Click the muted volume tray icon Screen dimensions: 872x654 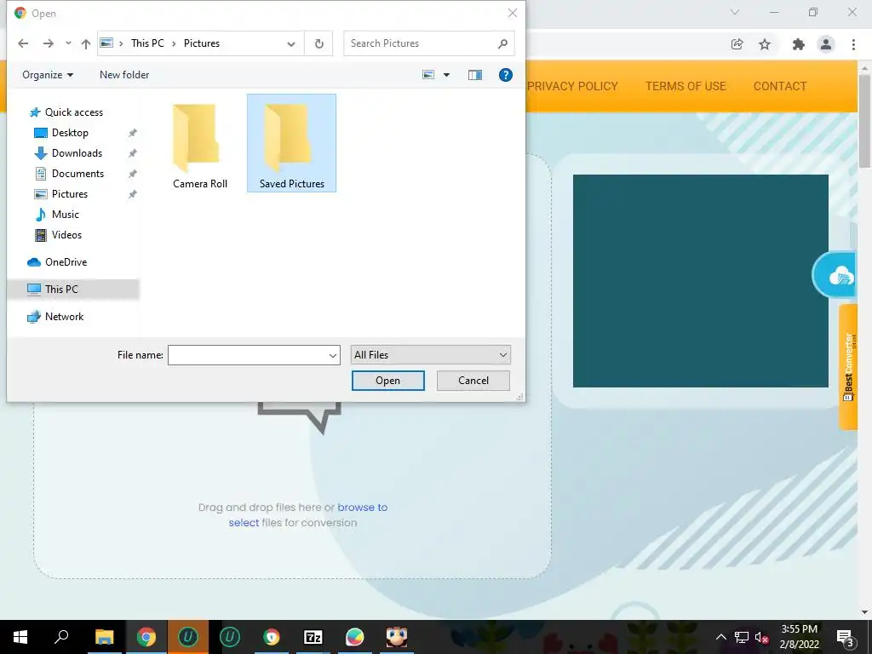(x=761, y=638)
